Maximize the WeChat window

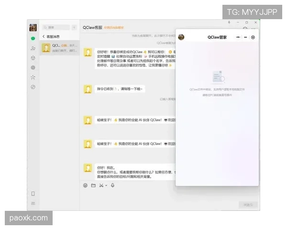(247, 23)
